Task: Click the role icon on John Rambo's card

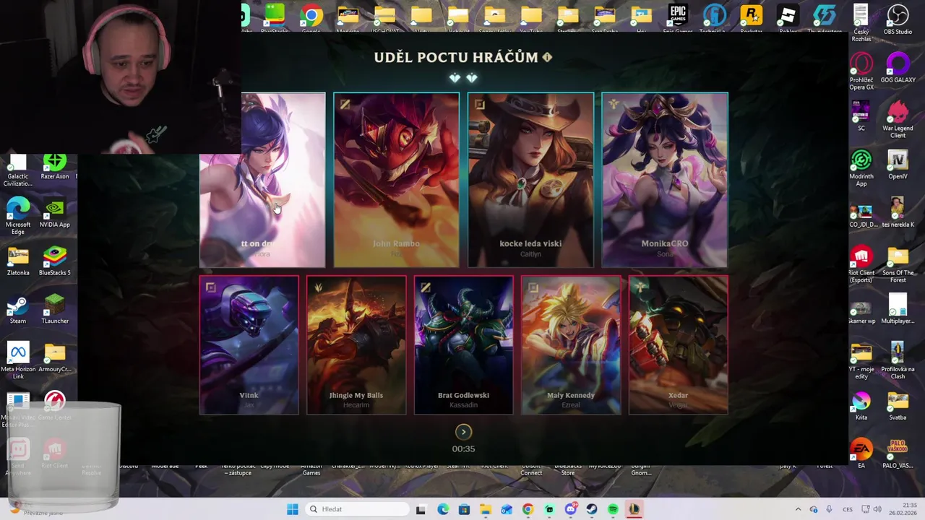Action: tap(345, 105)
